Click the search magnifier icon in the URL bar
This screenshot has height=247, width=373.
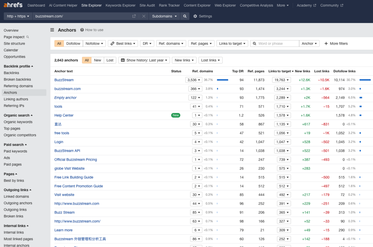pyautogui.click(x=185, y=16)
